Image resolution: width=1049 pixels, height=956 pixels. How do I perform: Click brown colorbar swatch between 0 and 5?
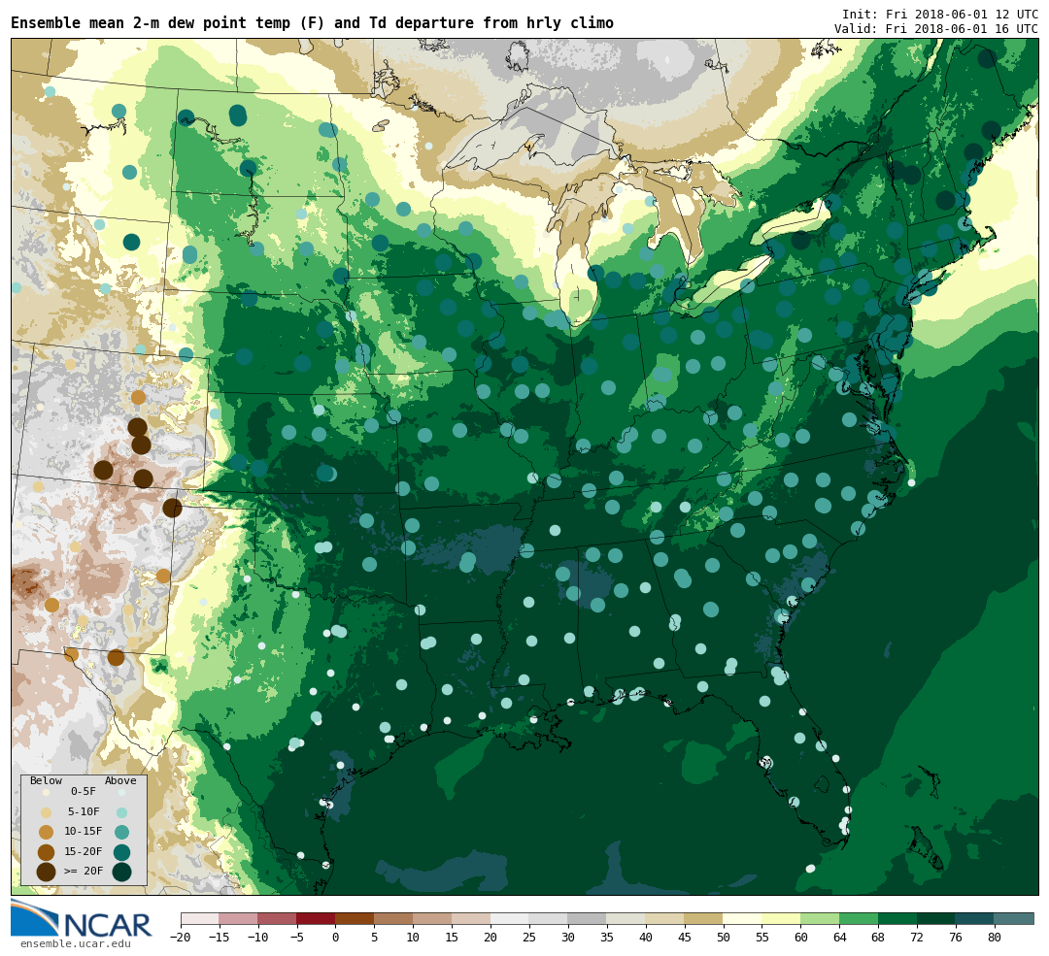[x=355, y=918]
